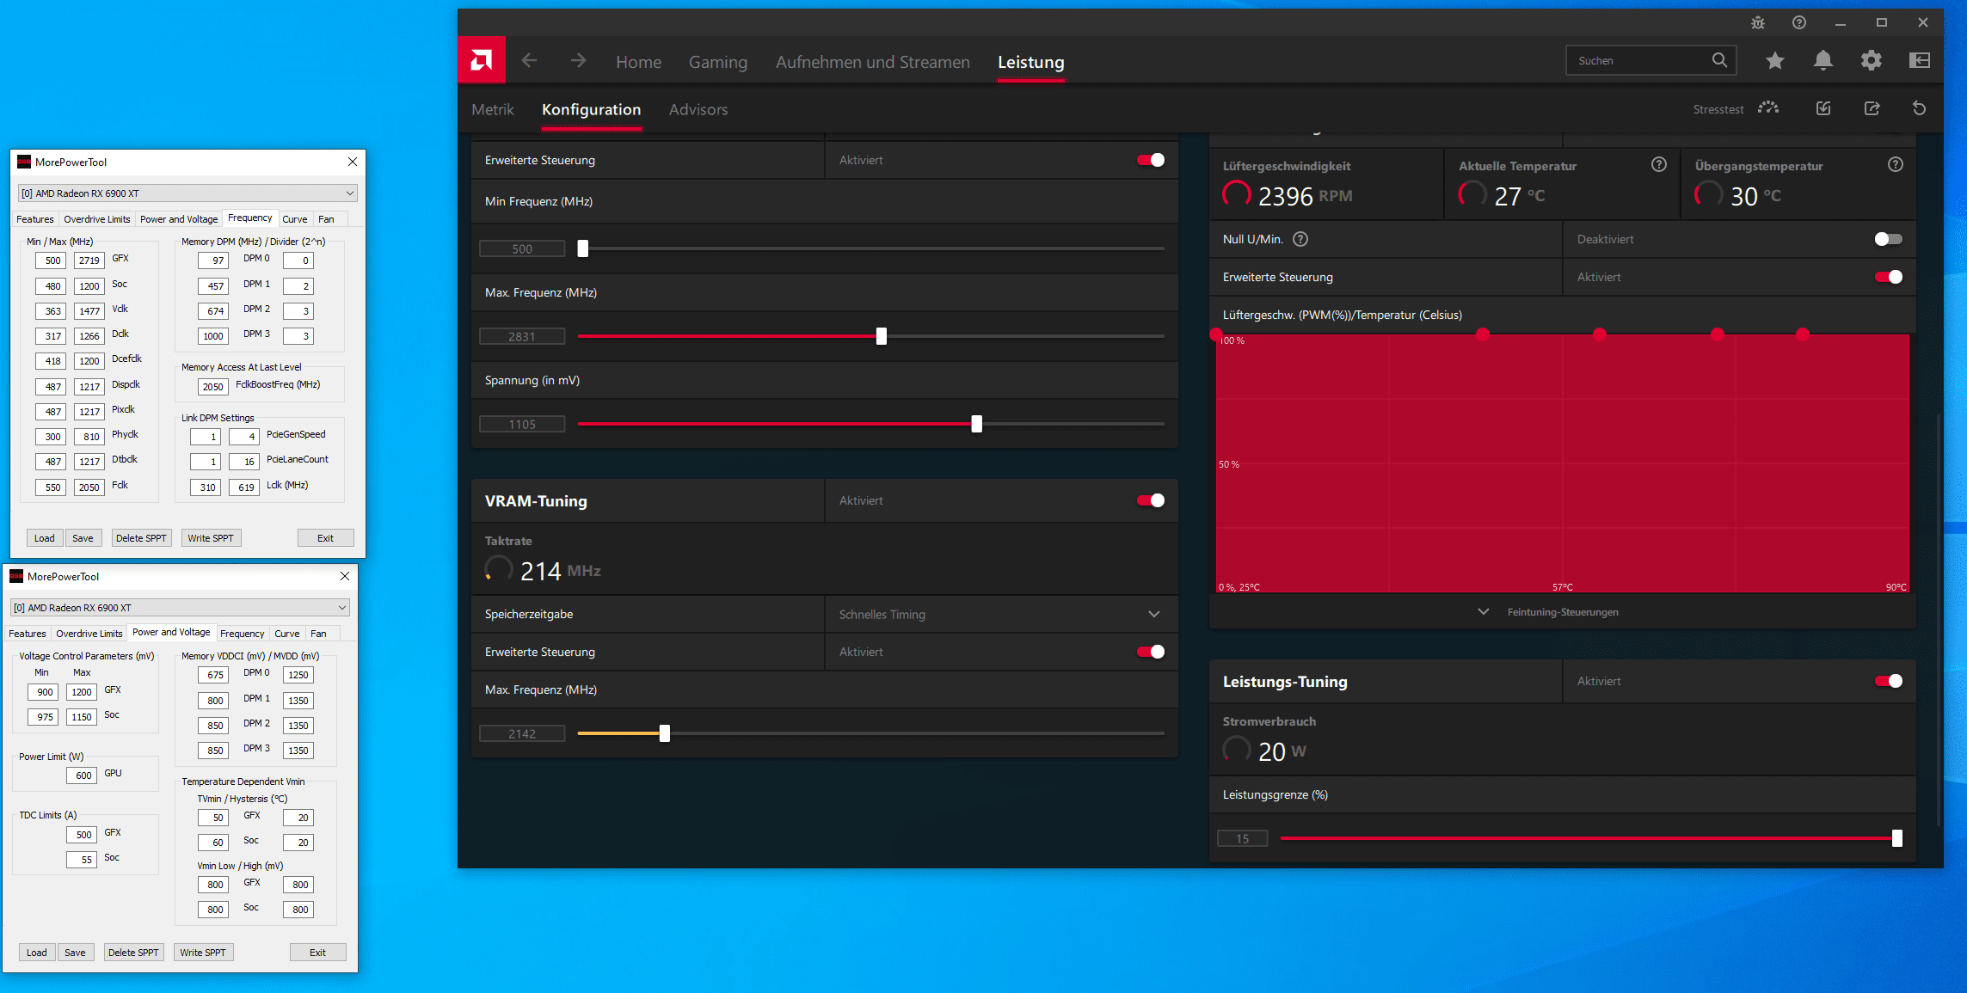Click the Spannung voltage slider handle
The image size is (1967, 993).
tap(976, 424)
